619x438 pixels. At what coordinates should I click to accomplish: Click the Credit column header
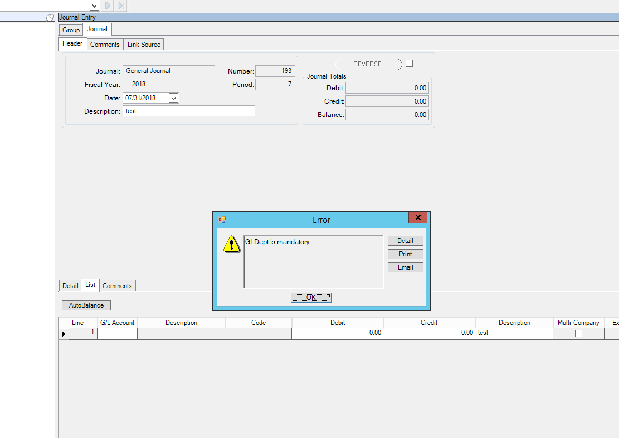pyautogui.click(x=429, y=323)
